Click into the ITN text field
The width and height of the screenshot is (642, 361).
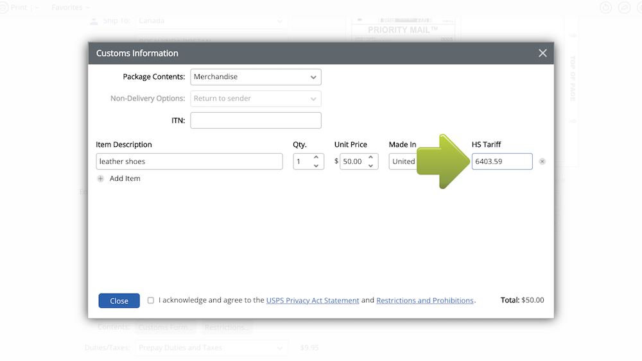pyautogui.click(x=256, y=121)
